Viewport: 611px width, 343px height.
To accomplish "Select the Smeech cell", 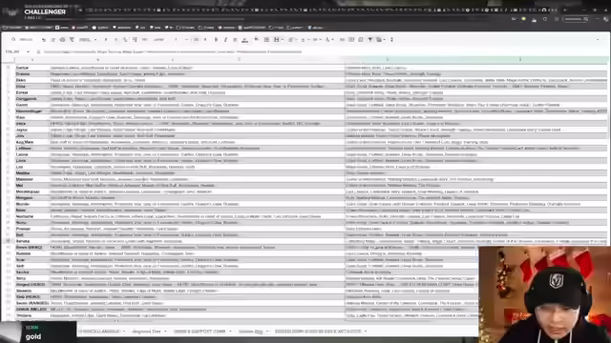I will click(x=32, y=291).
